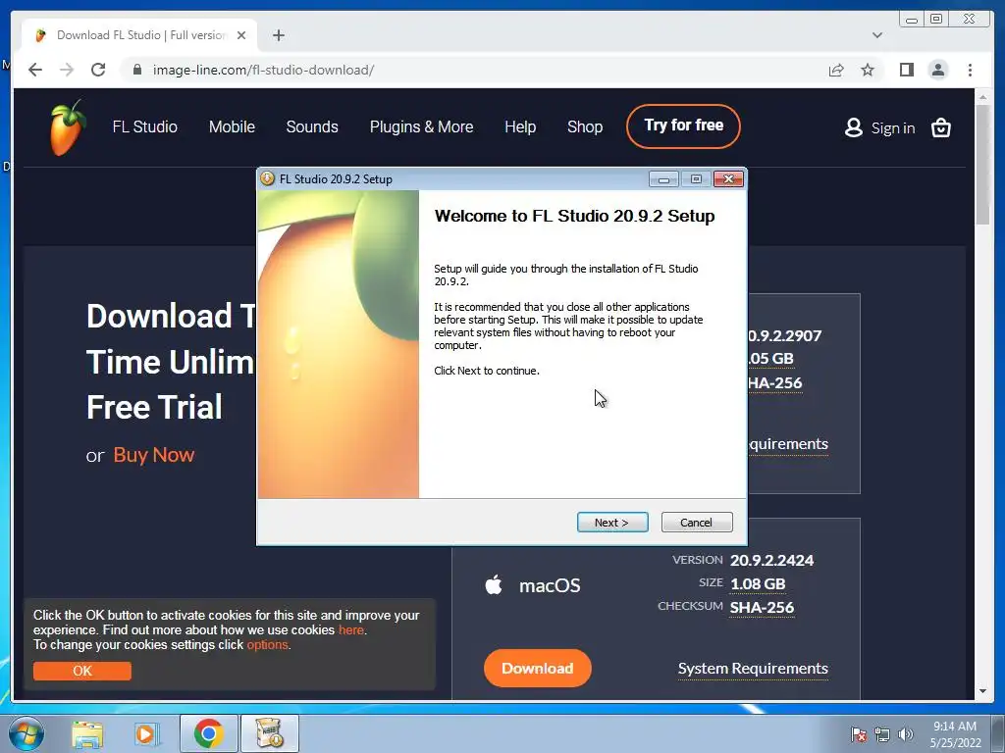This screenshot has width=1005, height=753.
Task: Open a new Chrome tab
Action: pyautogui.click(x=278, y=35)
